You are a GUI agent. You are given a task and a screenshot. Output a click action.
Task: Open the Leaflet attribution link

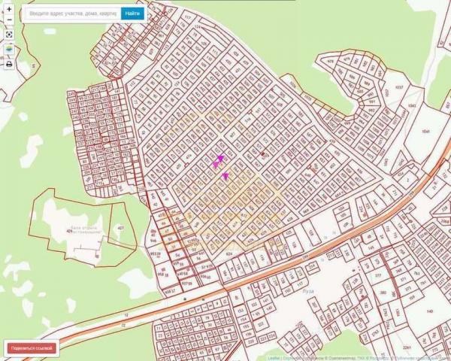(274, 359)
